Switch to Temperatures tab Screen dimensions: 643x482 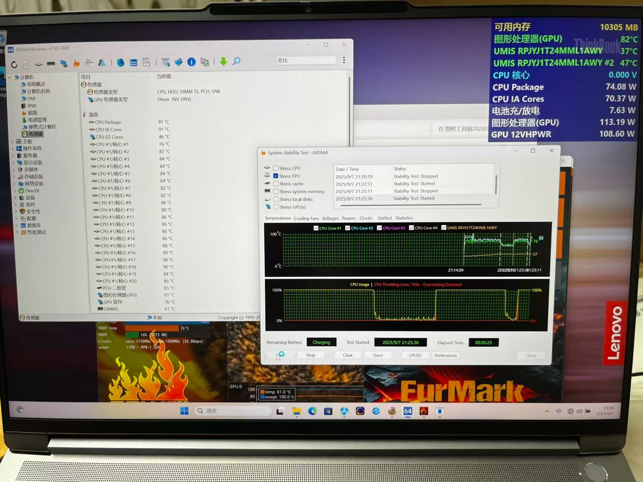[x=278, y=218]
